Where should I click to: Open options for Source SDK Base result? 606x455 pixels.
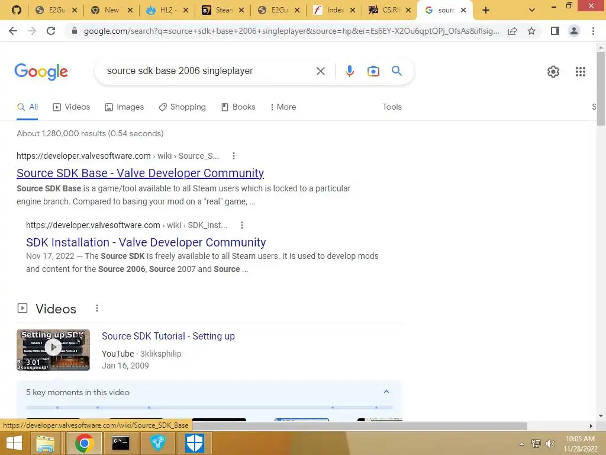(x=233, y=156)
